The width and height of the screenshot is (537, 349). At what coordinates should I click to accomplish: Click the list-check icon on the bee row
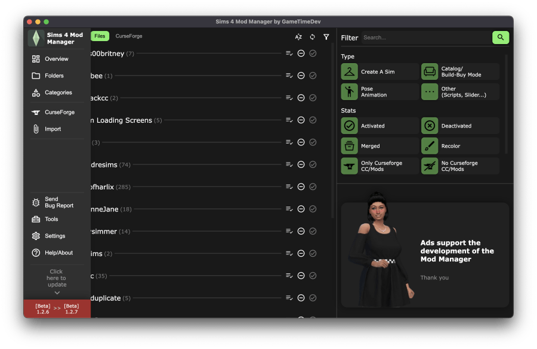coord(289,76)
